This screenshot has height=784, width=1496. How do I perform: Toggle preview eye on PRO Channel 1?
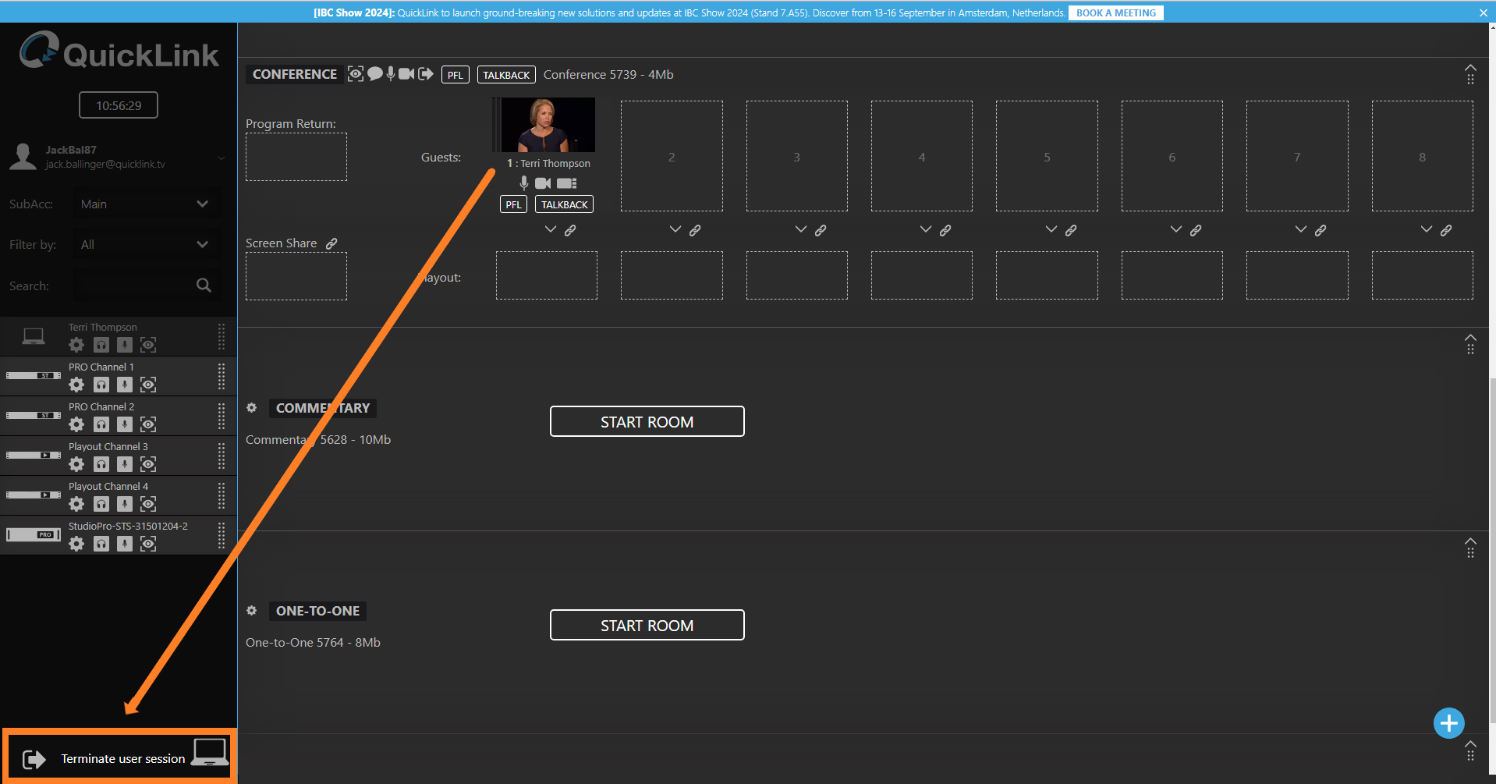point(148,385)
